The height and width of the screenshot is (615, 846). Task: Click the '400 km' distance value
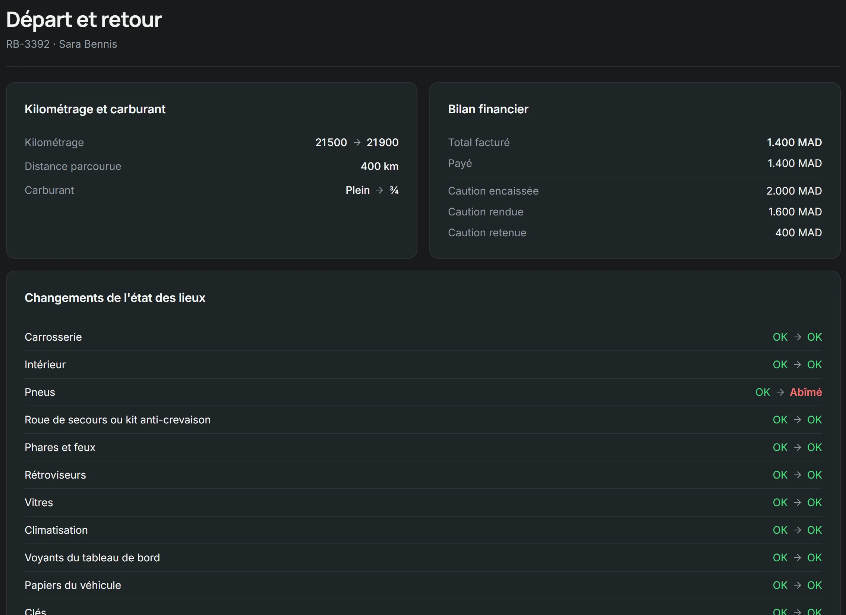point(379,166)
